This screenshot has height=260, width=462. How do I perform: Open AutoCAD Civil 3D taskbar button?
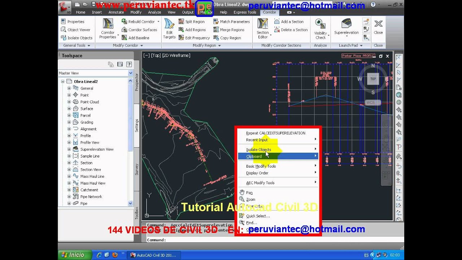(153, 255)
